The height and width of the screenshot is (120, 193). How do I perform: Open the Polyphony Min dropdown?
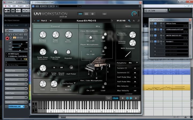click(133, 63)
